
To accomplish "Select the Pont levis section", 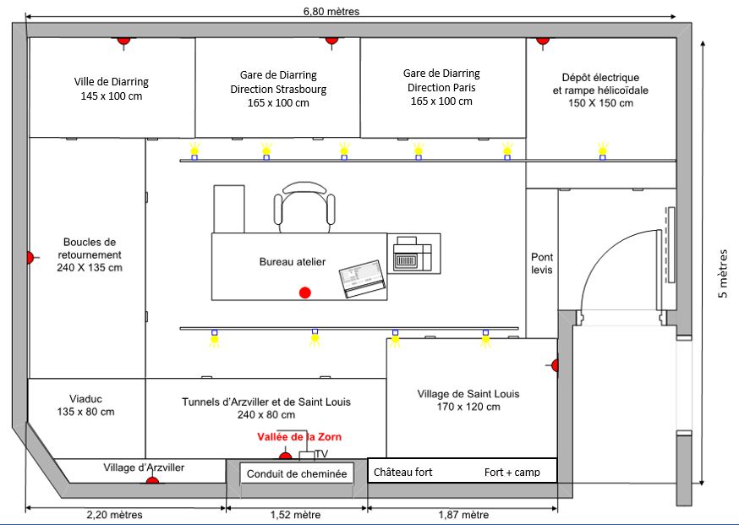I will click(x=542, y=262).
